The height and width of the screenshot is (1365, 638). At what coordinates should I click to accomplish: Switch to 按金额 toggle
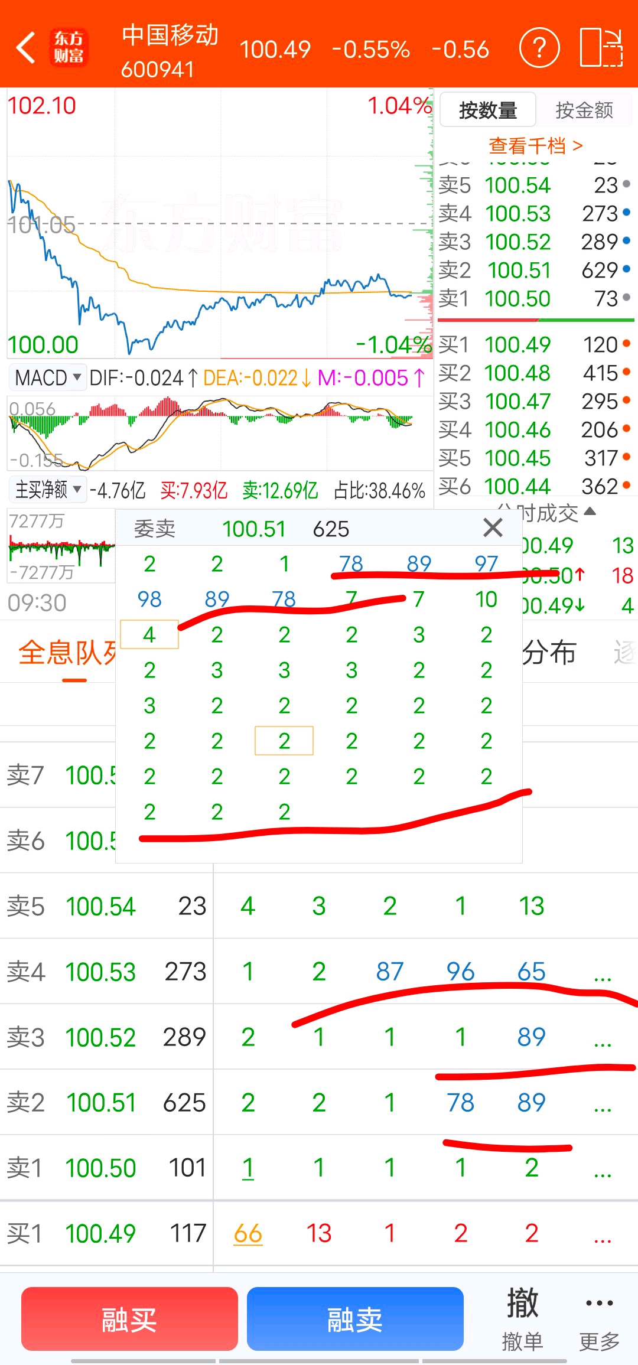(x=584, y=110)
